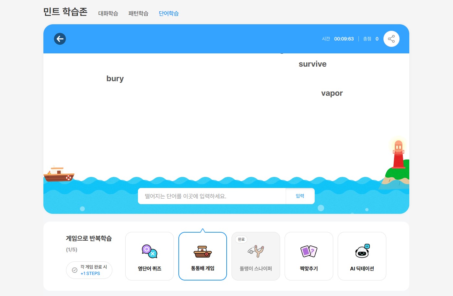Focus the falling-word input field

[212, 196]
